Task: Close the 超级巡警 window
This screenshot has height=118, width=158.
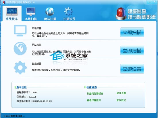Action: [155, 2]
